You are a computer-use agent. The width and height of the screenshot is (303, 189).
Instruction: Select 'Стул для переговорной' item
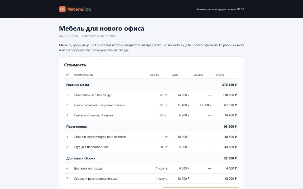tap(91, 147)
